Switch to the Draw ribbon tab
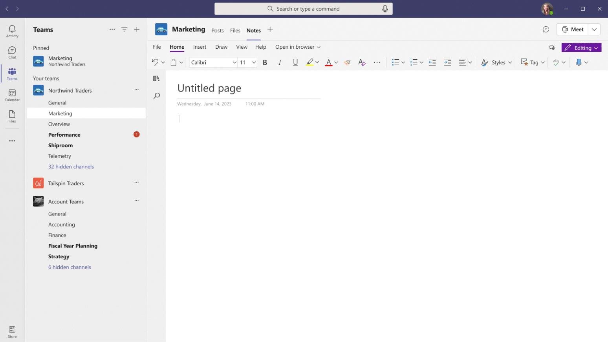 click(221, 47)
